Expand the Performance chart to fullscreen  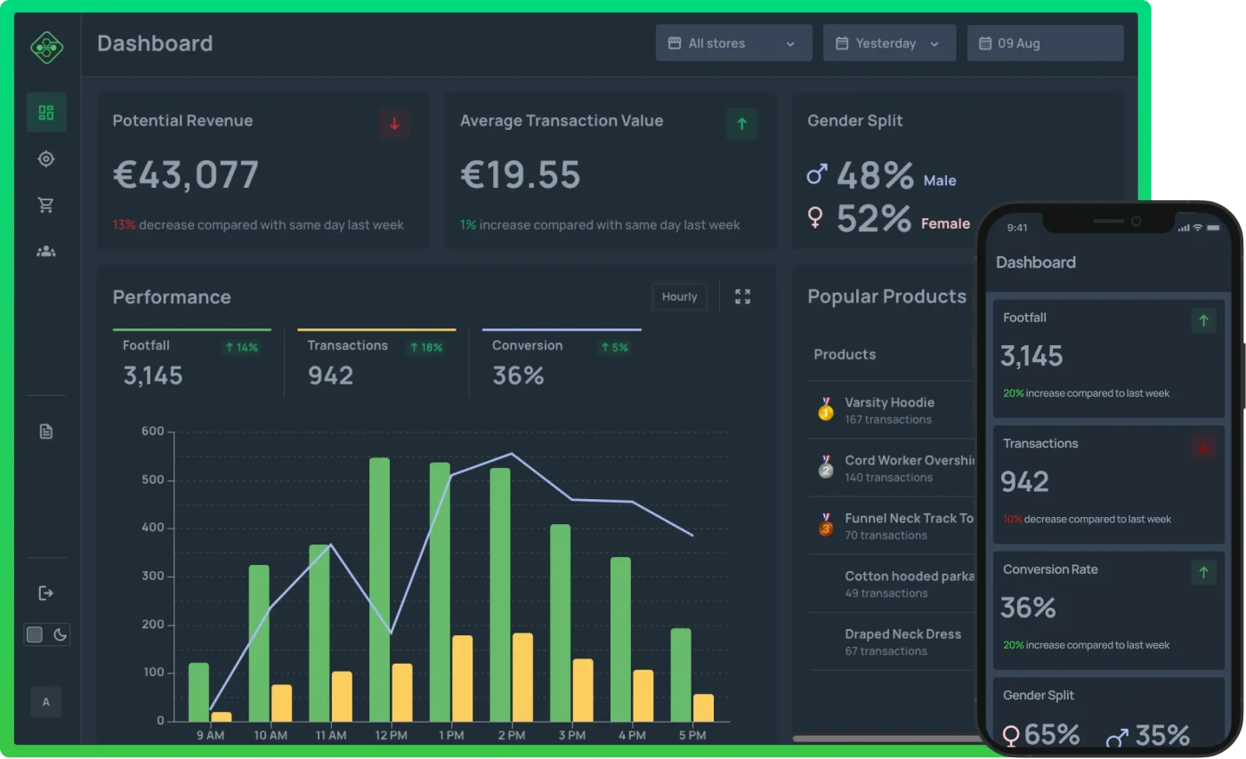(742, 296)
